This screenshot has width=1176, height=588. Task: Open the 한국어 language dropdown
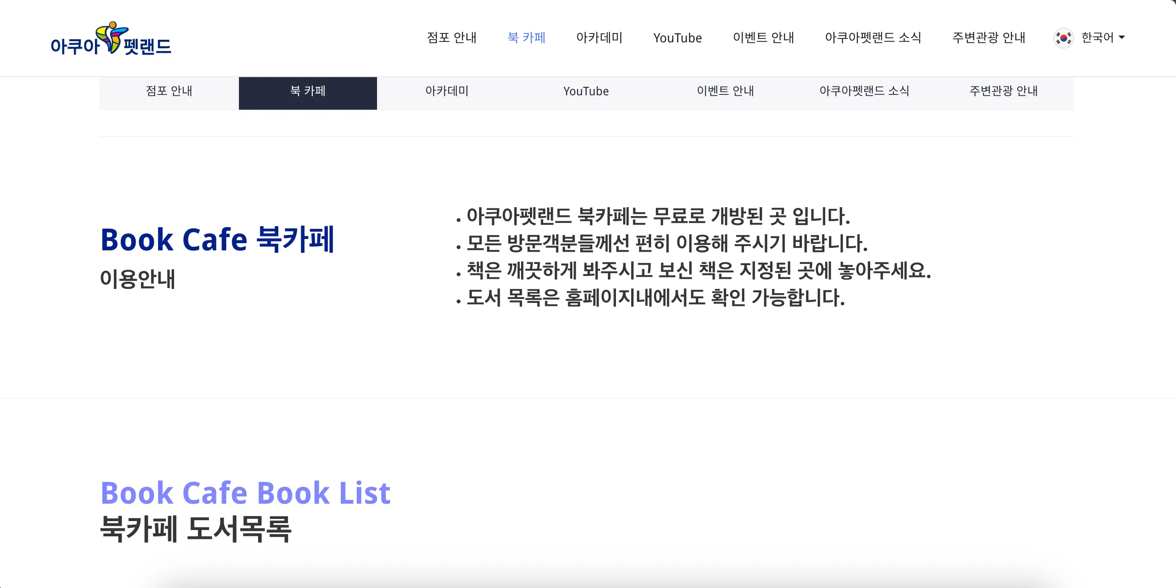click(1102, 37)
